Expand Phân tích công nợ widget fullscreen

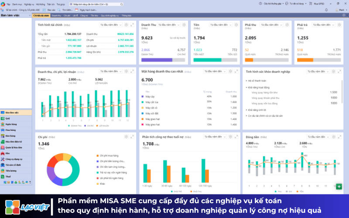[236, 137]
